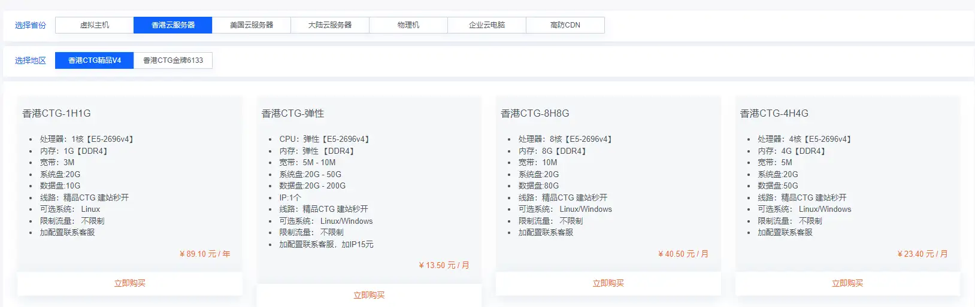Screen dimensions: 975x307
Task: Click the ¥ 89.10 元 / 年 price
Action: [x=205, y=254]
